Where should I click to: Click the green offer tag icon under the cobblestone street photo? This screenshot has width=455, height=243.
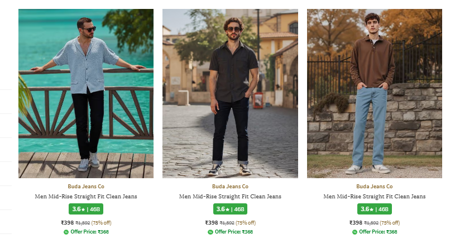[210, 232]
